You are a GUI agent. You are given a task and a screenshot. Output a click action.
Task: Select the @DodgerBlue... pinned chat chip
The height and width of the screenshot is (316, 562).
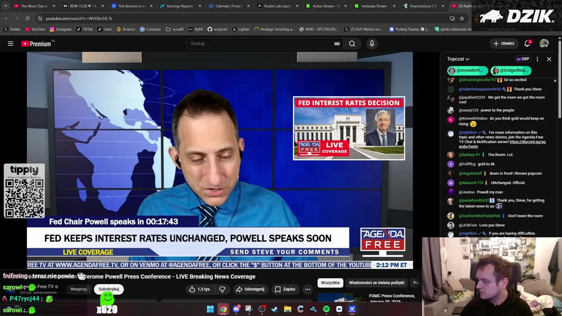pyautogui.click(x=511, y=70)
